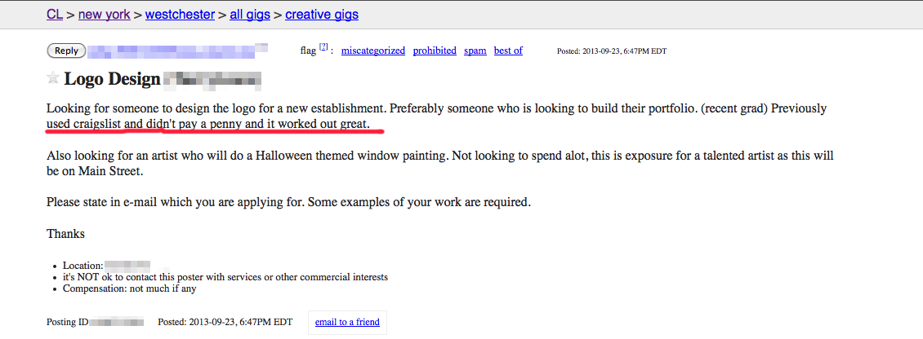
Task: Navigate to the westchester breadcrumb
Action: pos(180,14)
